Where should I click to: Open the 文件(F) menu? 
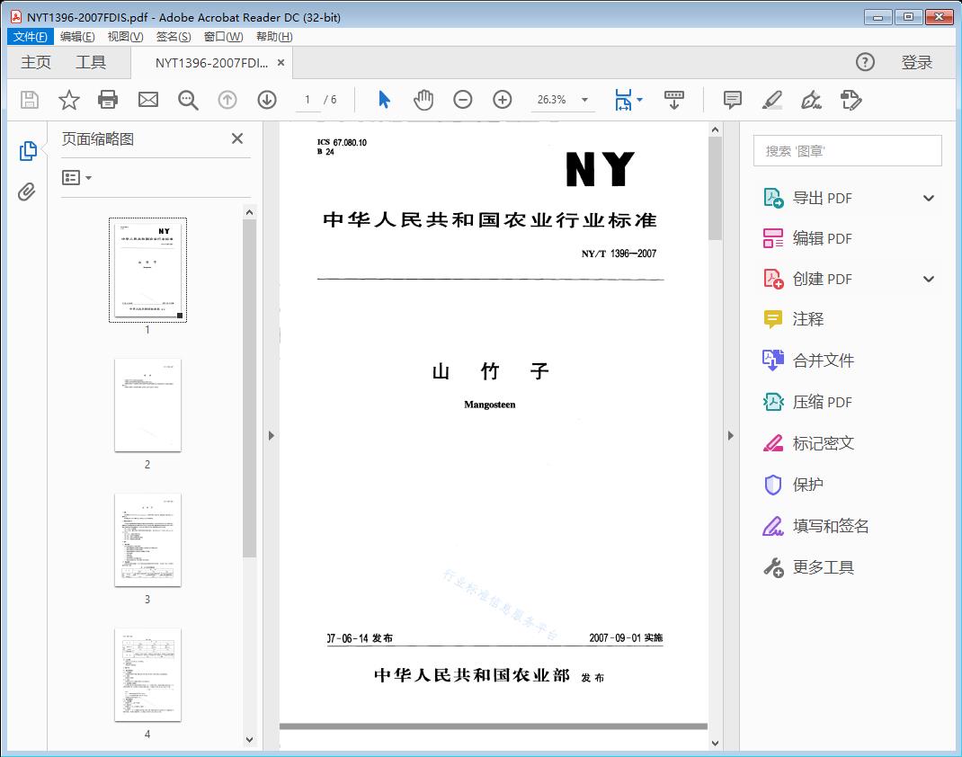click(31, 37)
